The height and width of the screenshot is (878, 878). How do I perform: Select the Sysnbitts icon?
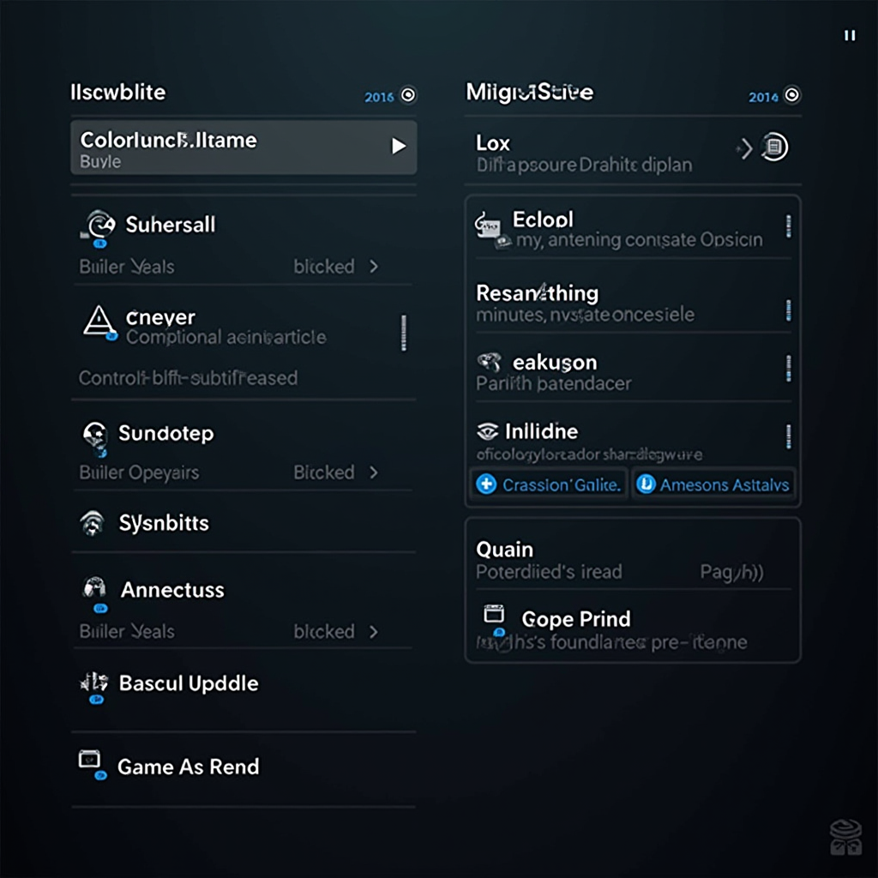click(x=93, y=523)
